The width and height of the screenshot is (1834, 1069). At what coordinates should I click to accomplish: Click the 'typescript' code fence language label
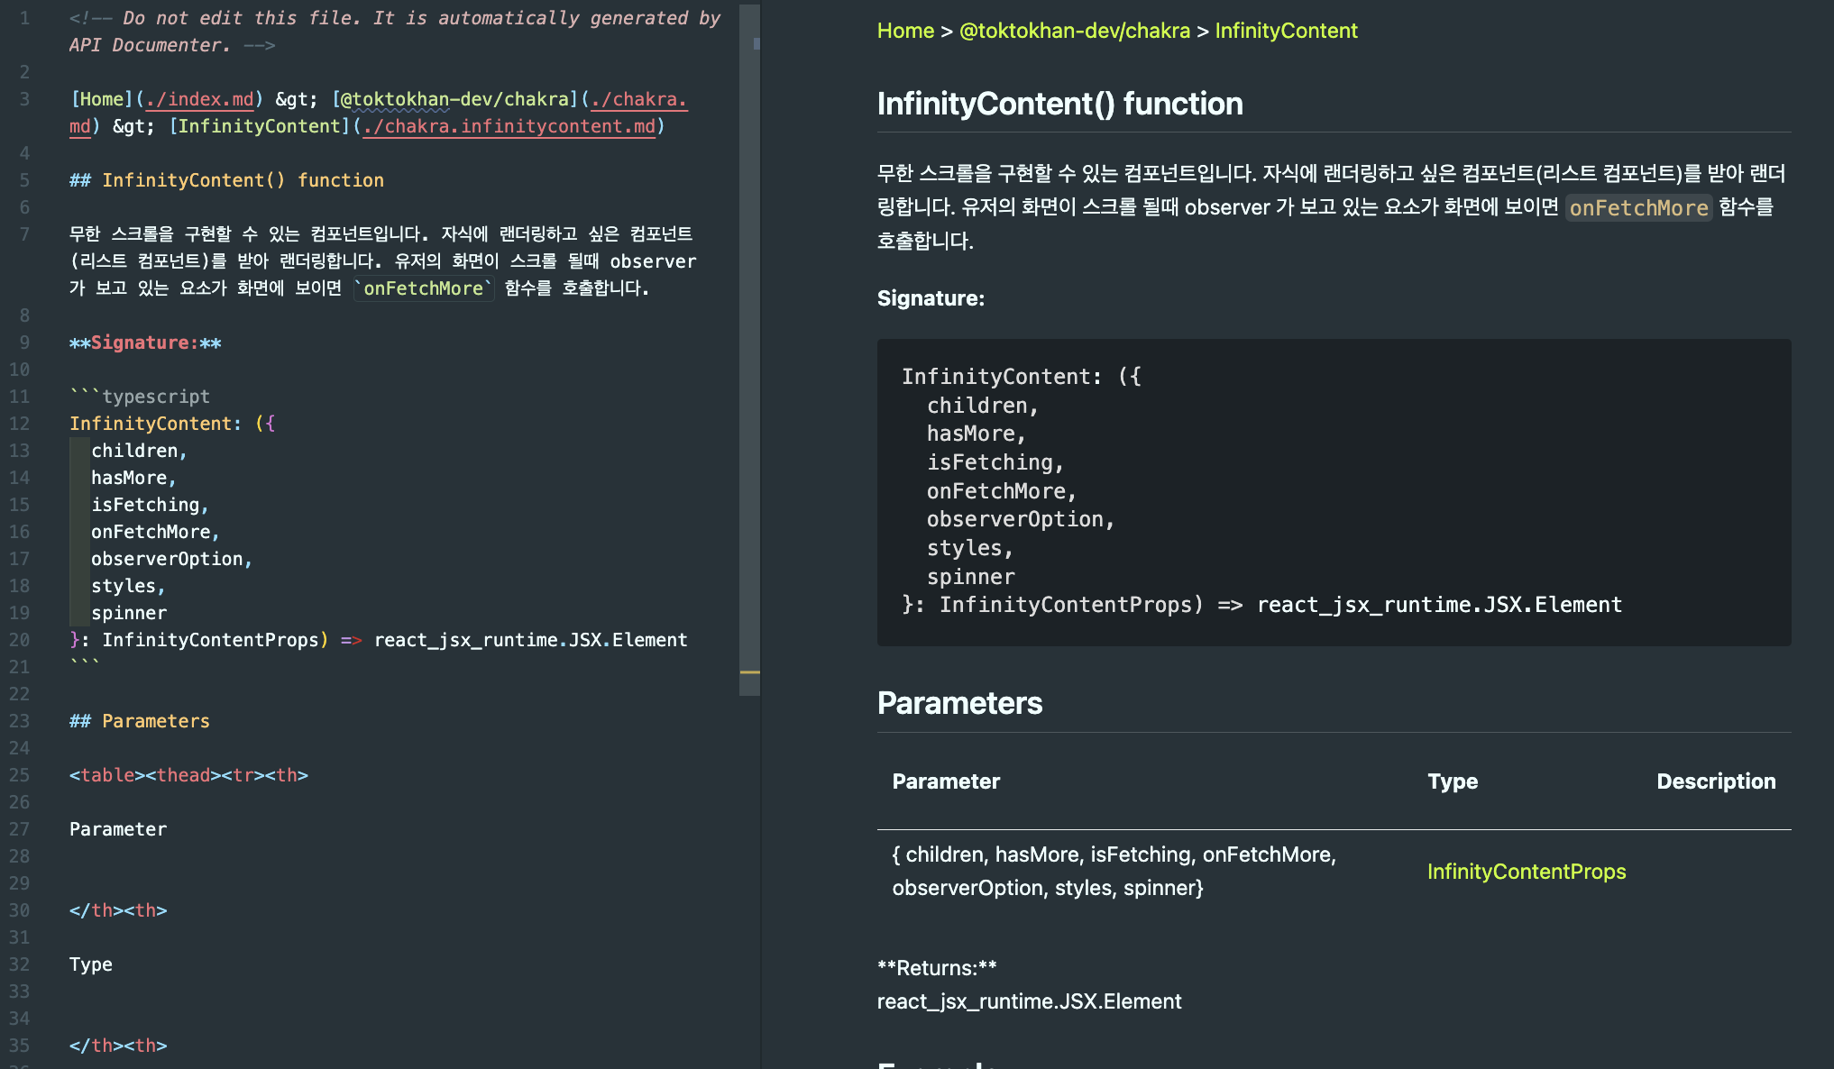[x=155, y=397]
